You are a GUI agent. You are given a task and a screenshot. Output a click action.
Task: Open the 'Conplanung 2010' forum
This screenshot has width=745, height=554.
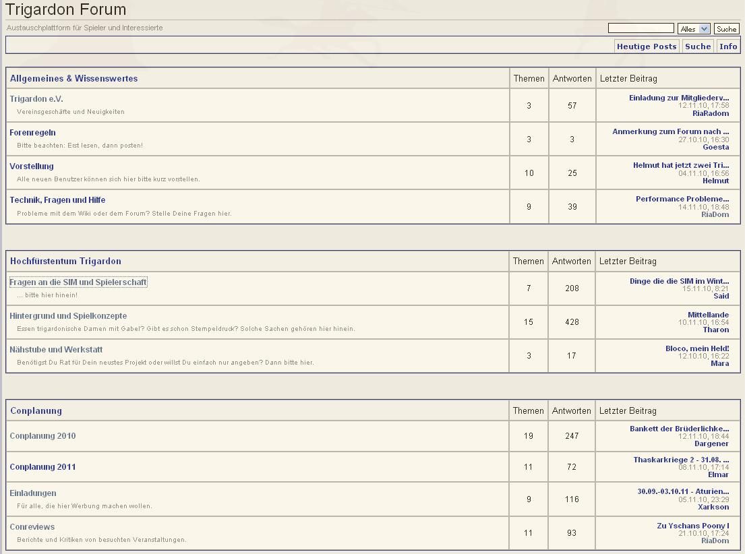click(42, 436)
